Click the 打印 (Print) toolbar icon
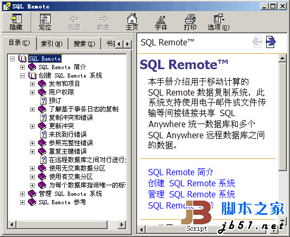This screenshot has height=237, width=290. (x=190, y=22)
